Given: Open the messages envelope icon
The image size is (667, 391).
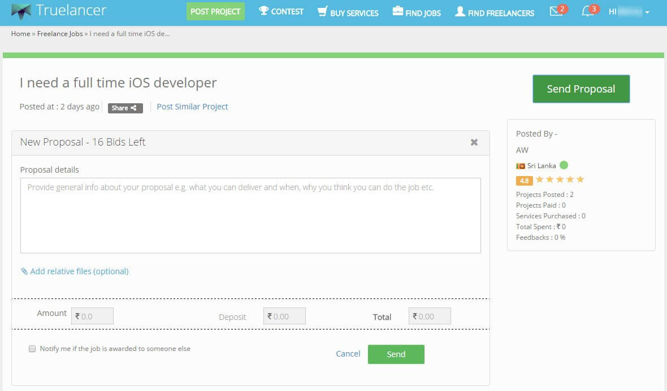Looking at the screenshot, I should pyautogui.click(x=556, y=12).
